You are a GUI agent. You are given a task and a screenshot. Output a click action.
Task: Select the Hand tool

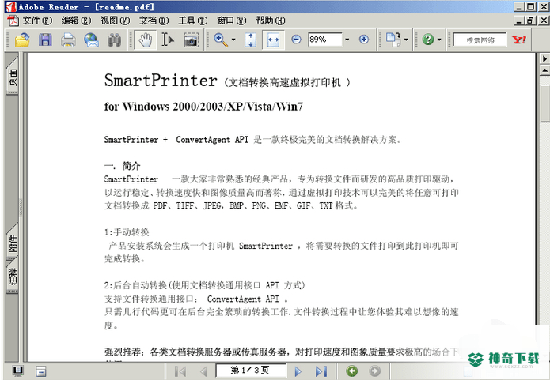145,40
